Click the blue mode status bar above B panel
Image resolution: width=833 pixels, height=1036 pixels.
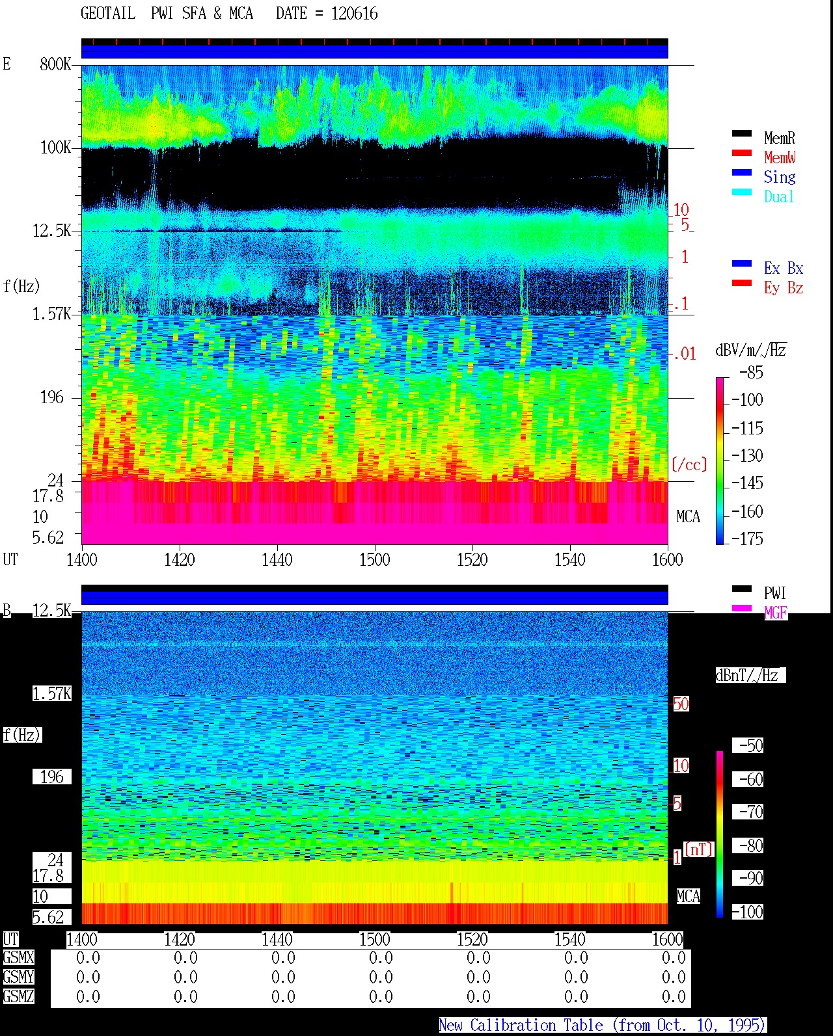pyautogui.click(x=375, y=597)
